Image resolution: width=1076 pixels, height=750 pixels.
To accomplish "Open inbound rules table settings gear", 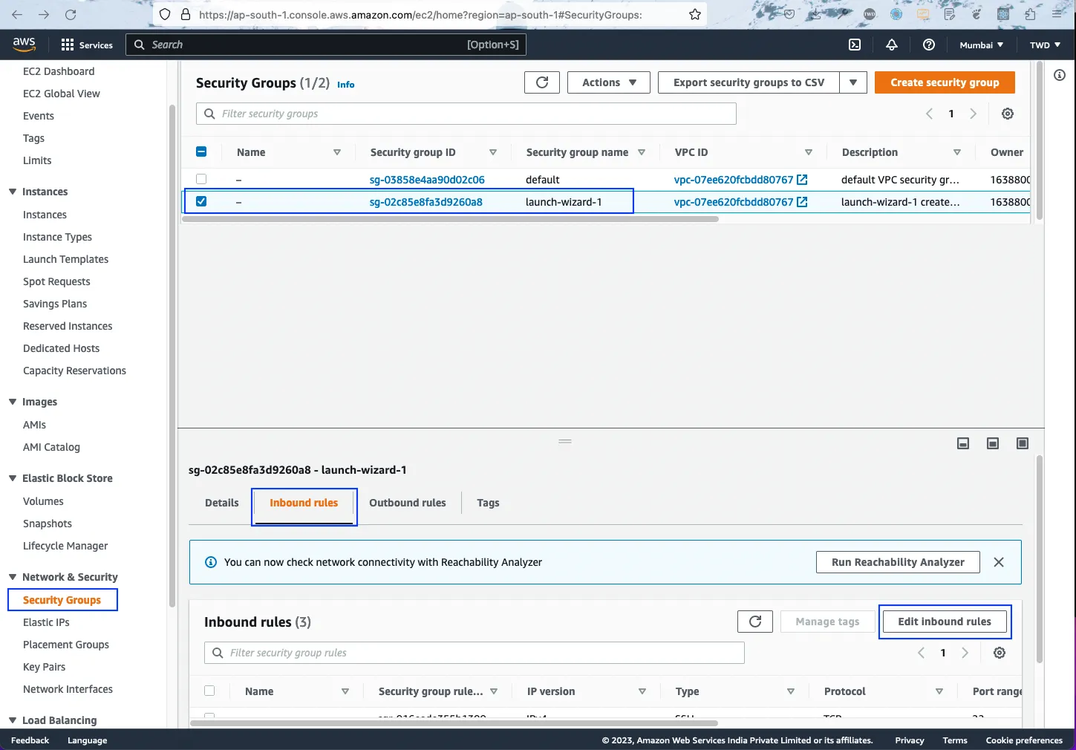I will tap(1000, 653).
